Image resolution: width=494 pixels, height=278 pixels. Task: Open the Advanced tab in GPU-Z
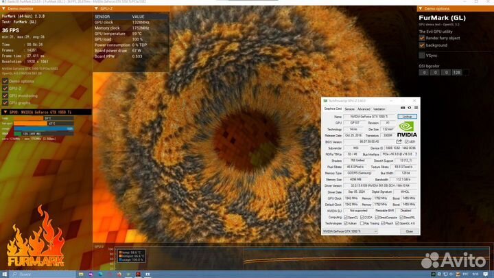click(364, 109)
